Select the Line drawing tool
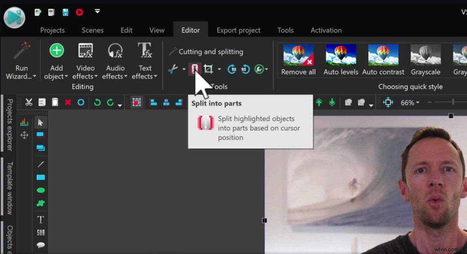Viewport: 467px width, 254px height. (x=41, y=164)
